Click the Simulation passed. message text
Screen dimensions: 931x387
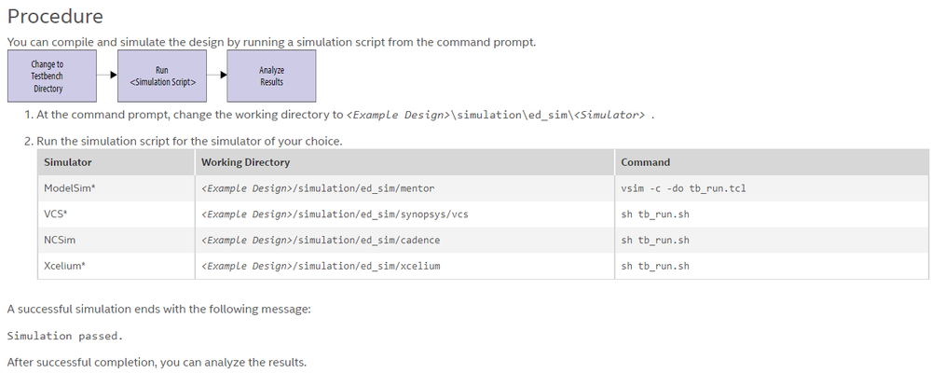(65, 335)
